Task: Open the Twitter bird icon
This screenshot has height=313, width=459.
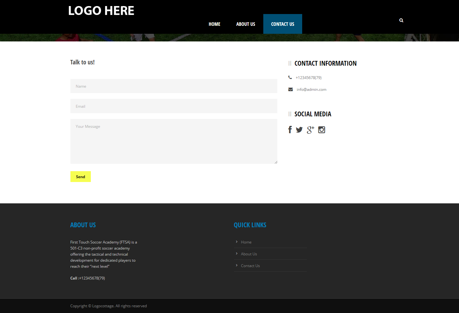Action: click(x=299, y=130)
